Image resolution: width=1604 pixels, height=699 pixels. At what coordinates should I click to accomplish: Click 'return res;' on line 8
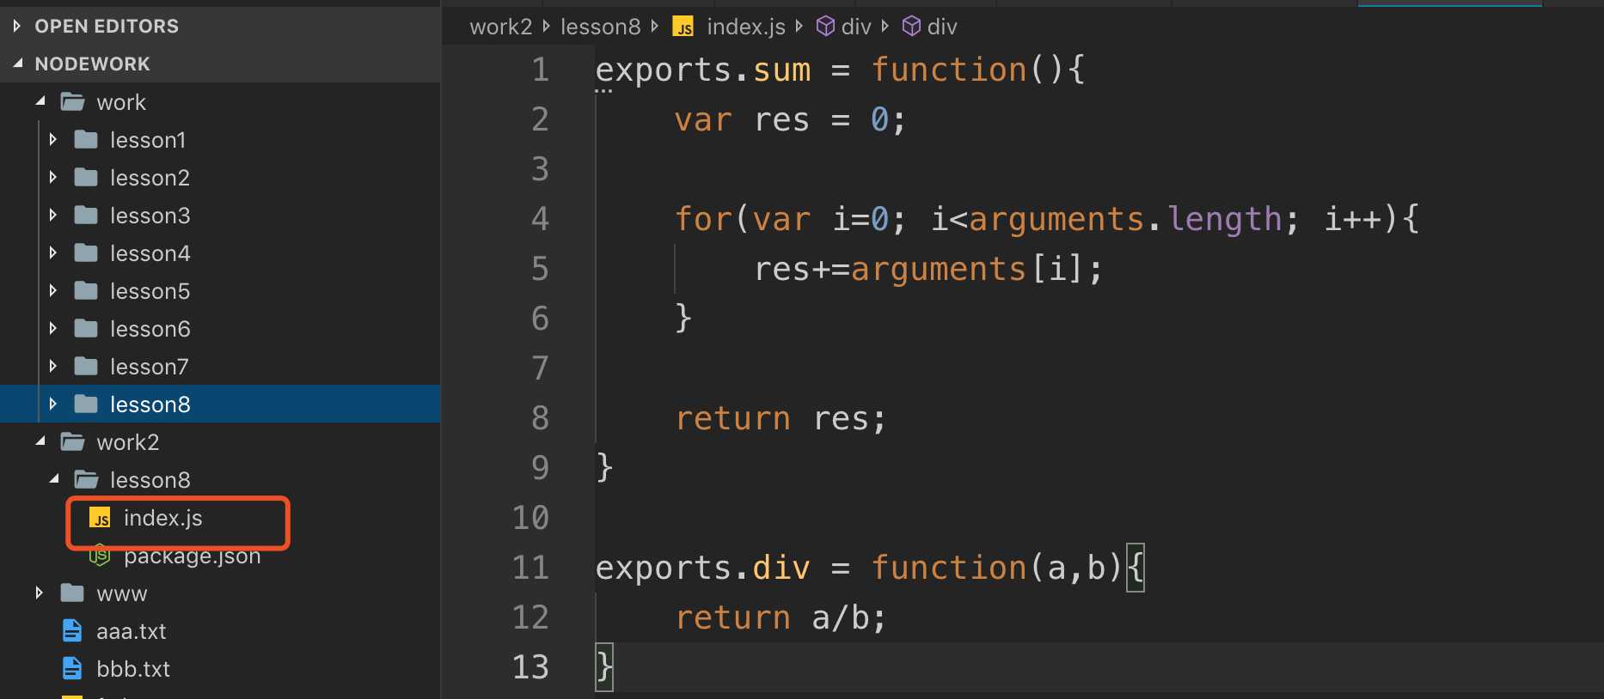point(781,419)
